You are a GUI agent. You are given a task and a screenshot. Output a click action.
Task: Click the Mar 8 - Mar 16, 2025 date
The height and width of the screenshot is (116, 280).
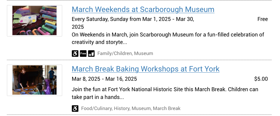point(104,79)
